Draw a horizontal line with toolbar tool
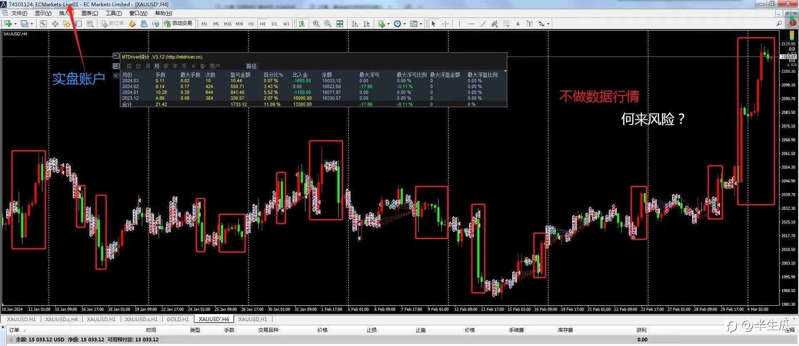The image size is (799, 346). (x=471, y=24)
